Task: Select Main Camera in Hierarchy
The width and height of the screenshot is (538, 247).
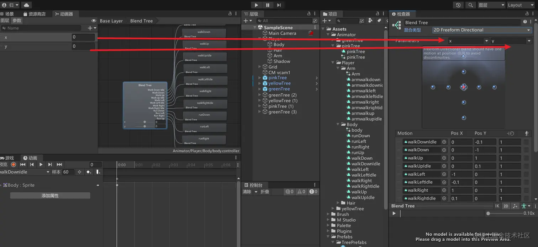Action: pyautogui.click(x=282, y=33)
